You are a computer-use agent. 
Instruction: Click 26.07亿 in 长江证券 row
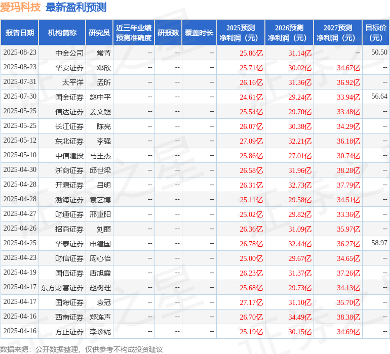[251, 126]
